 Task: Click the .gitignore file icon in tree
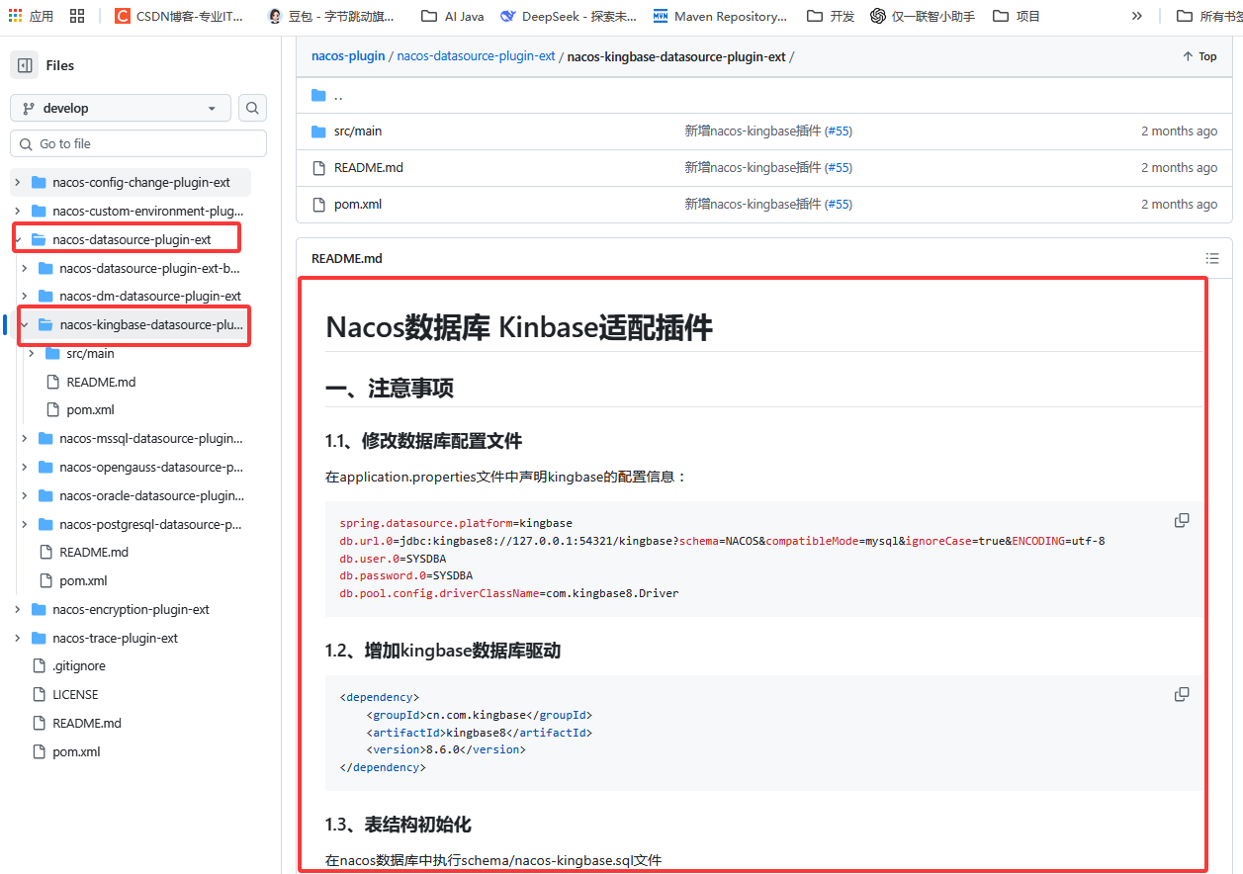coord(40,666)
